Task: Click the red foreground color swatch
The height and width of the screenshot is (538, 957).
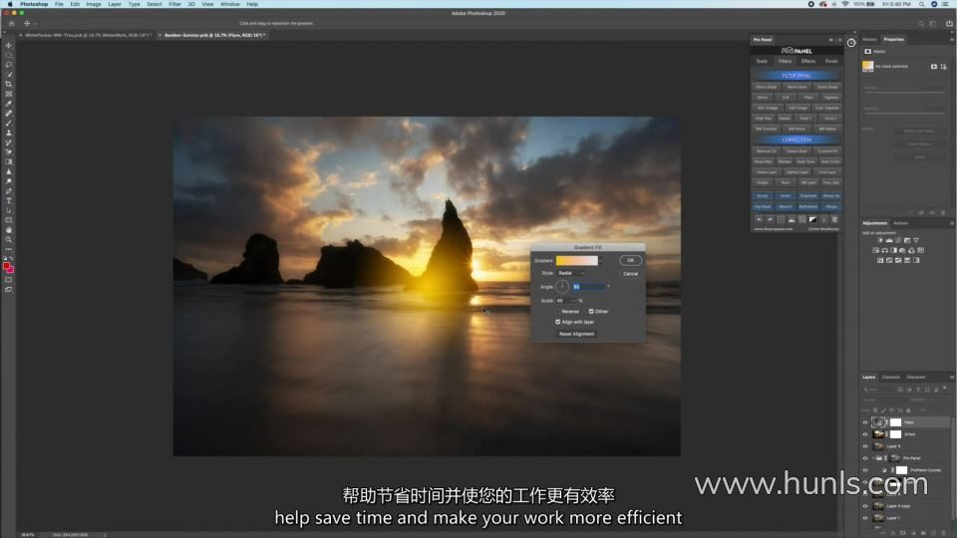Action: [x=6, y=266]
